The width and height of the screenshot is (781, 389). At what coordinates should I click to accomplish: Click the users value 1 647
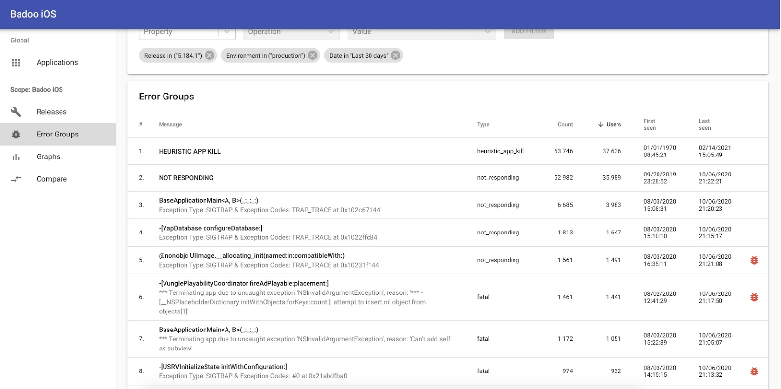click(x=614, y=233)
